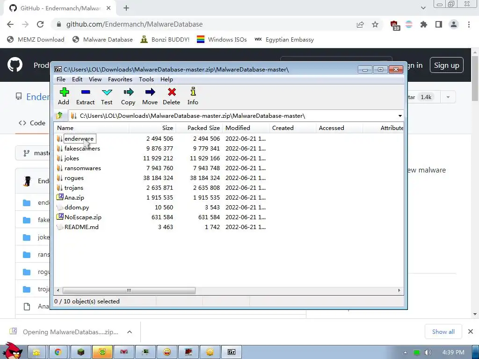Open the uBlock extension icon
The height and width of the screenshot is (359, 479).
(395, 25)
